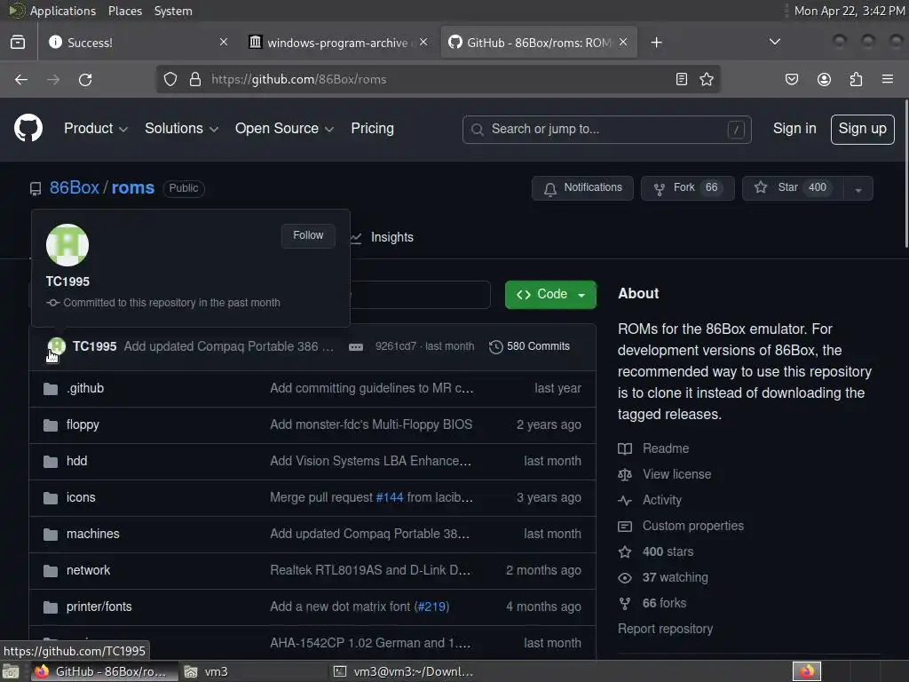Click the fork icon beside 66 forks
909x682 pixels.
625,604
